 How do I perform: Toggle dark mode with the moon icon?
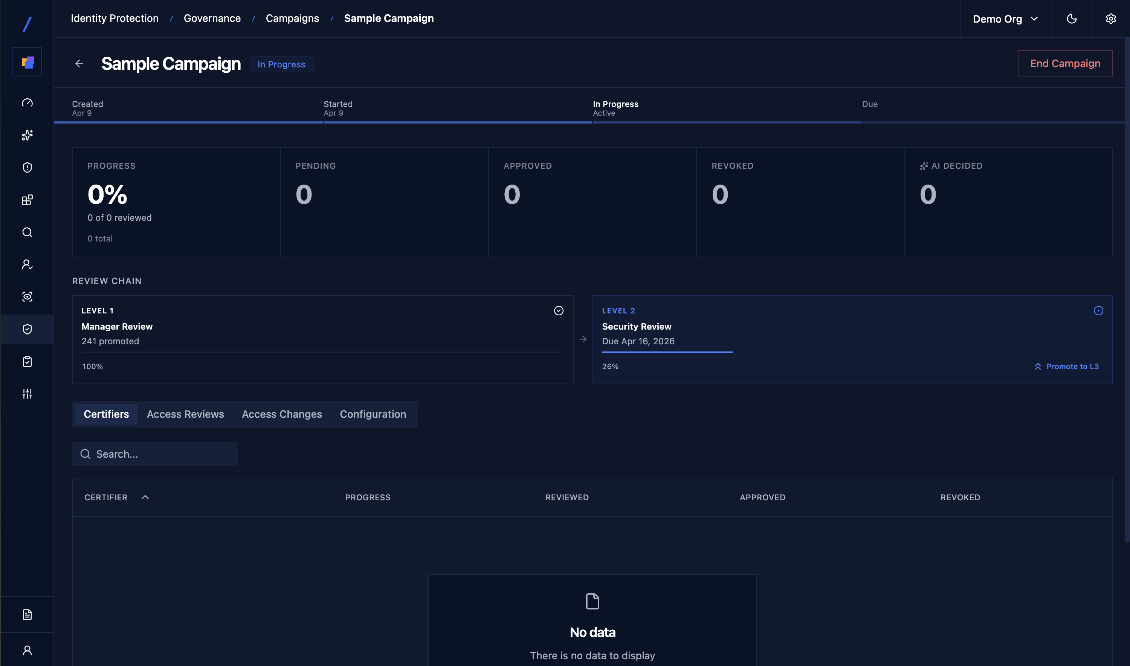1072,18
